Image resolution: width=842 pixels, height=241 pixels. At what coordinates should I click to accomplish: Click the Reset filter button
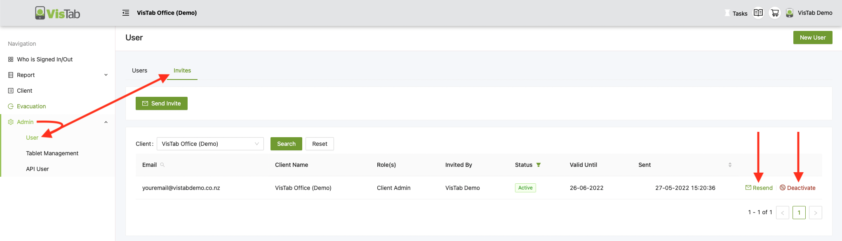click(320, 144)
